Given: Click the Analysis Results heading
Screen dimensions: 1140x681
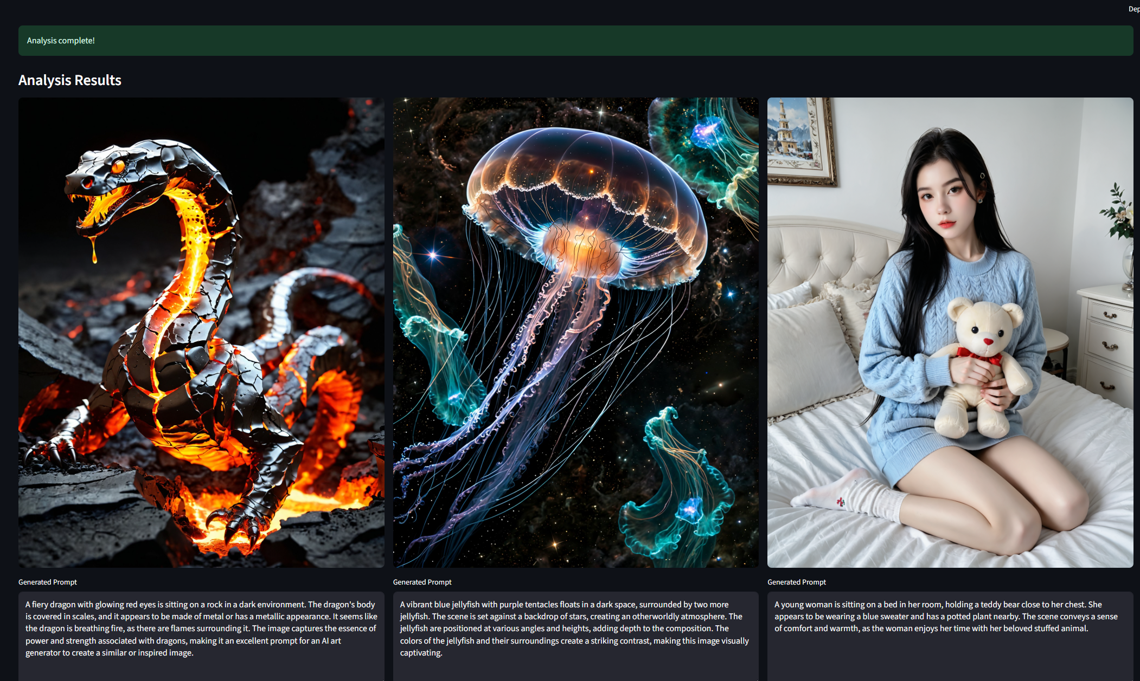Looking at the screenshot, I should tap(70, 80).
